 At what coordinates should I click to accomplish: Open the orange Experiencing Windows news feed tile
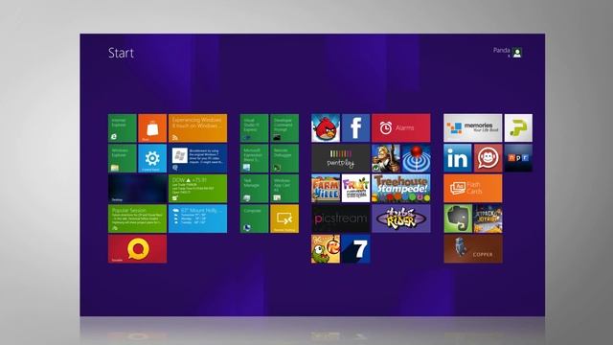[197, 127]
